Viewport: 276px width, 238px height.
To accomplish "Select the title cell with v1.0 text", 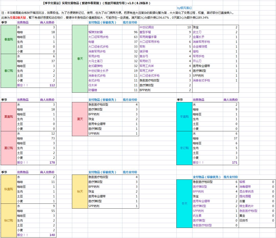I will [x=96, y=3].
